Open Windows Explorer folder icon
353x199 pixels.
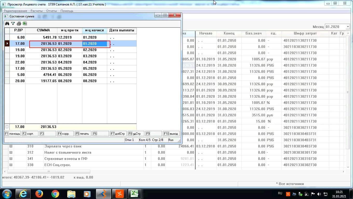tap(71, 194)
